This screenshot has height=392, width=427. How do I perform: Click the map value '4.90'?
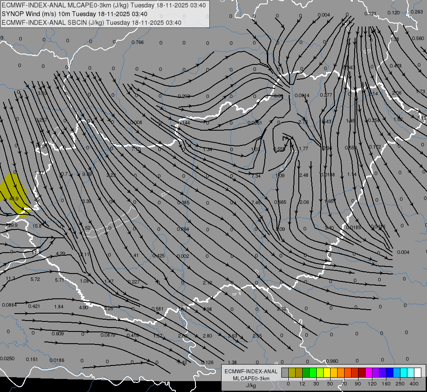pyautogui.click(x=84, y=308)
